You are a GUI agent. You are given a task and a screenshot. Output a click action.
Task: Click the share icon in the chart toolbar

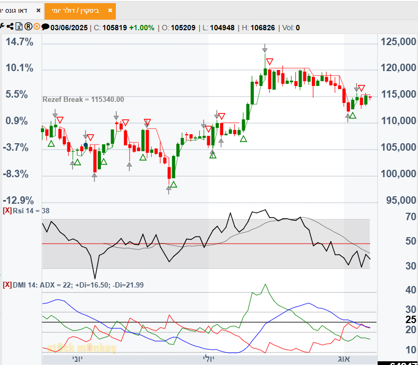10,27
